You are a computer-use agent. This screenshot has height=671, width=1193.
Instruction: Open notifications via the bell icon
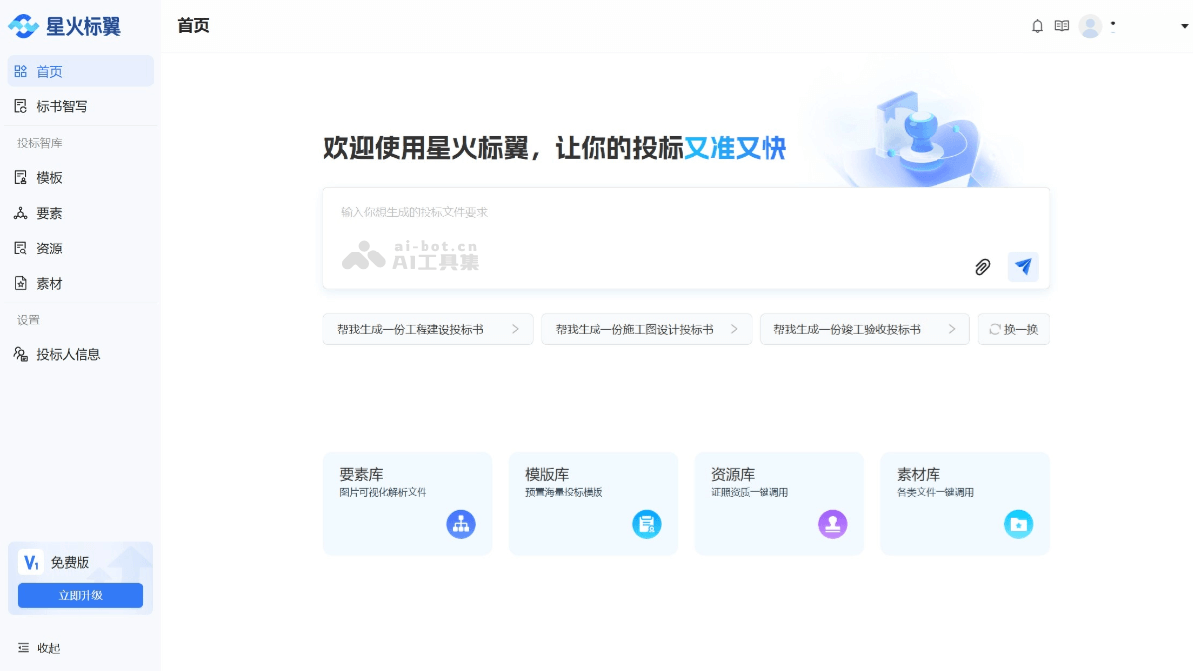point(1036,26)
